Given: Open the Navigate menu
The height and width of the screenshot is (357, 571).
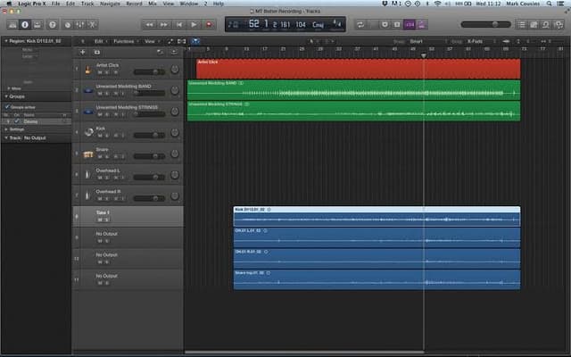Looking at the screenshot, I should tap(110, 4).
